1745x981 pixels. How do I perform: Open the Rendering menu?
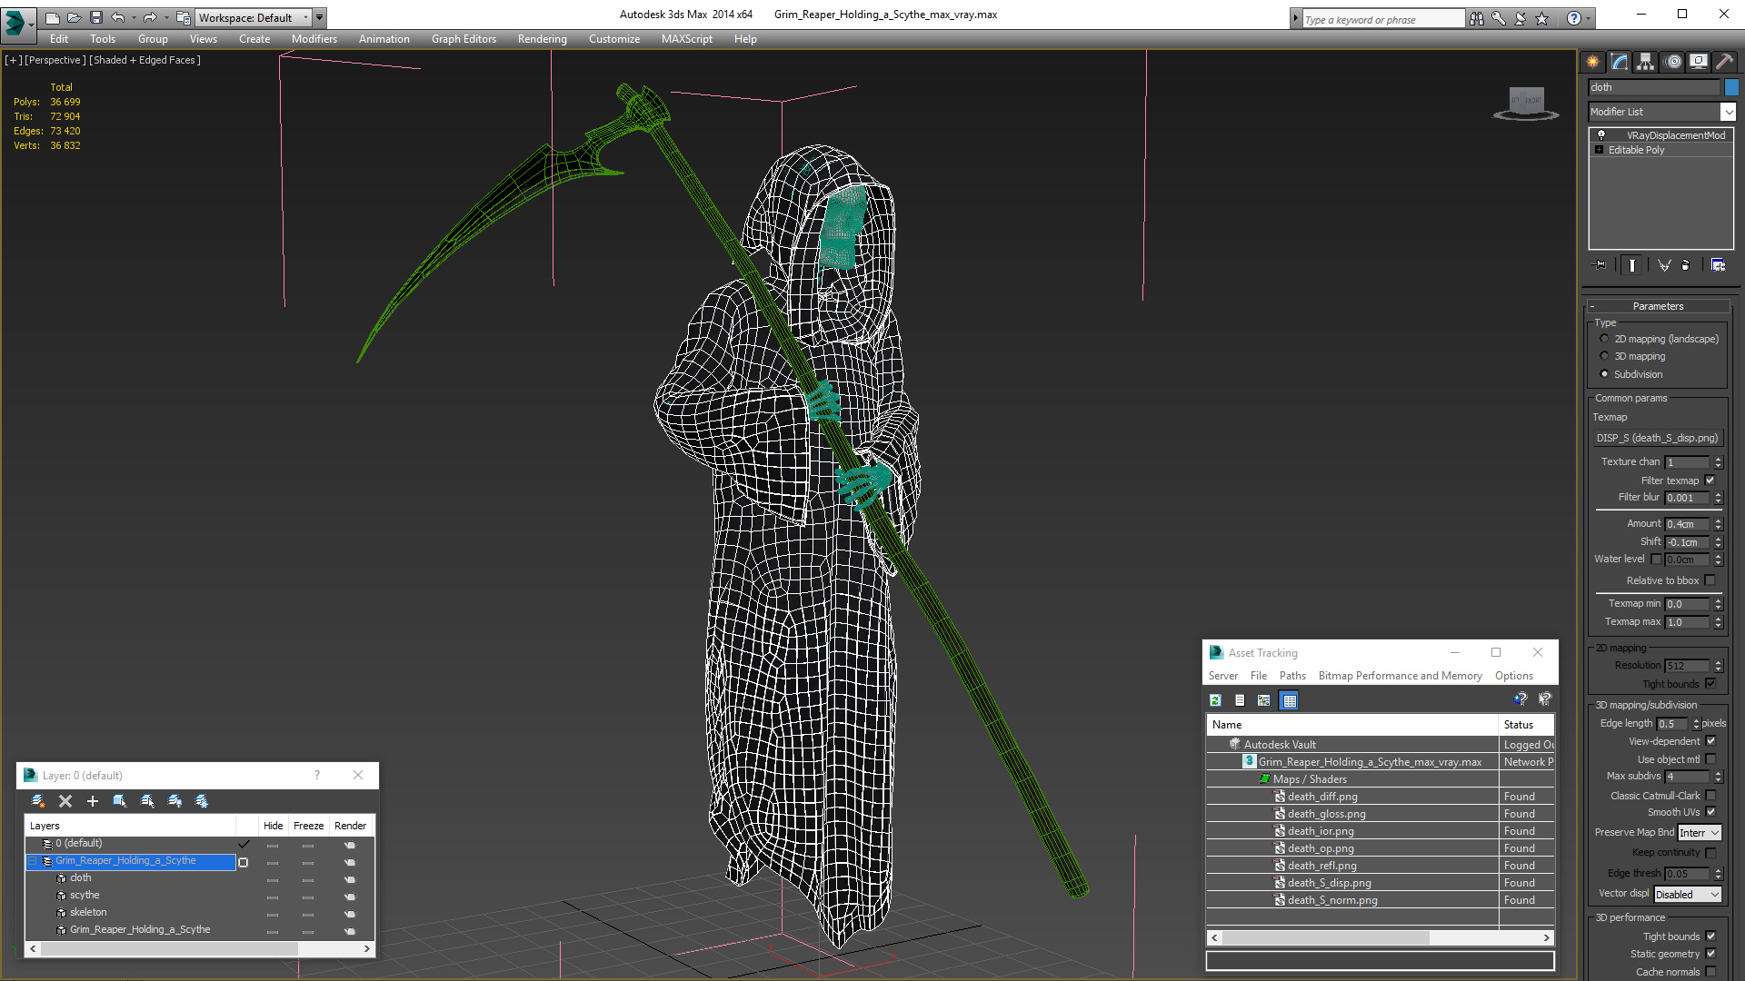tap(542, 39)
